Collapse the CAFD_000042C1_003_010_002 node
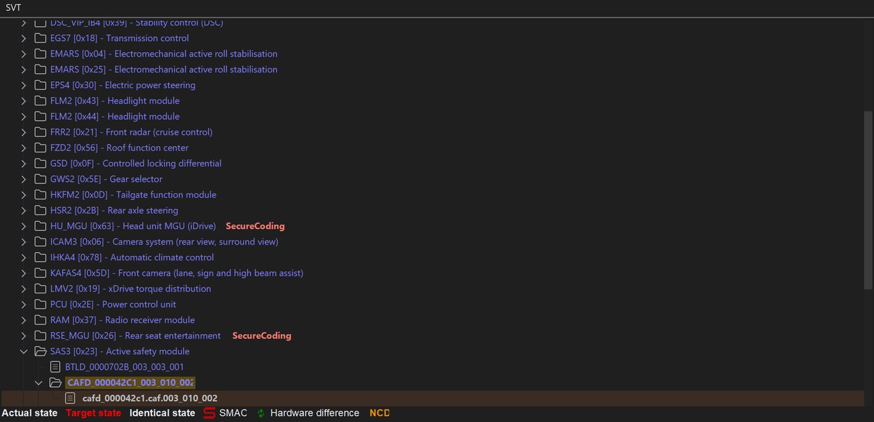The height and width of the screenshot is (422, 874). [38, 383]
